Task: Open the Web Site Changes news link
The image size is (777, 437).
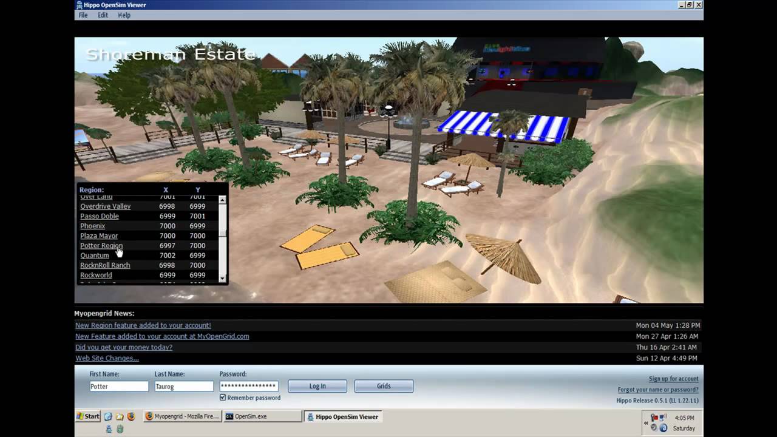Action: (x=107, y=358)
